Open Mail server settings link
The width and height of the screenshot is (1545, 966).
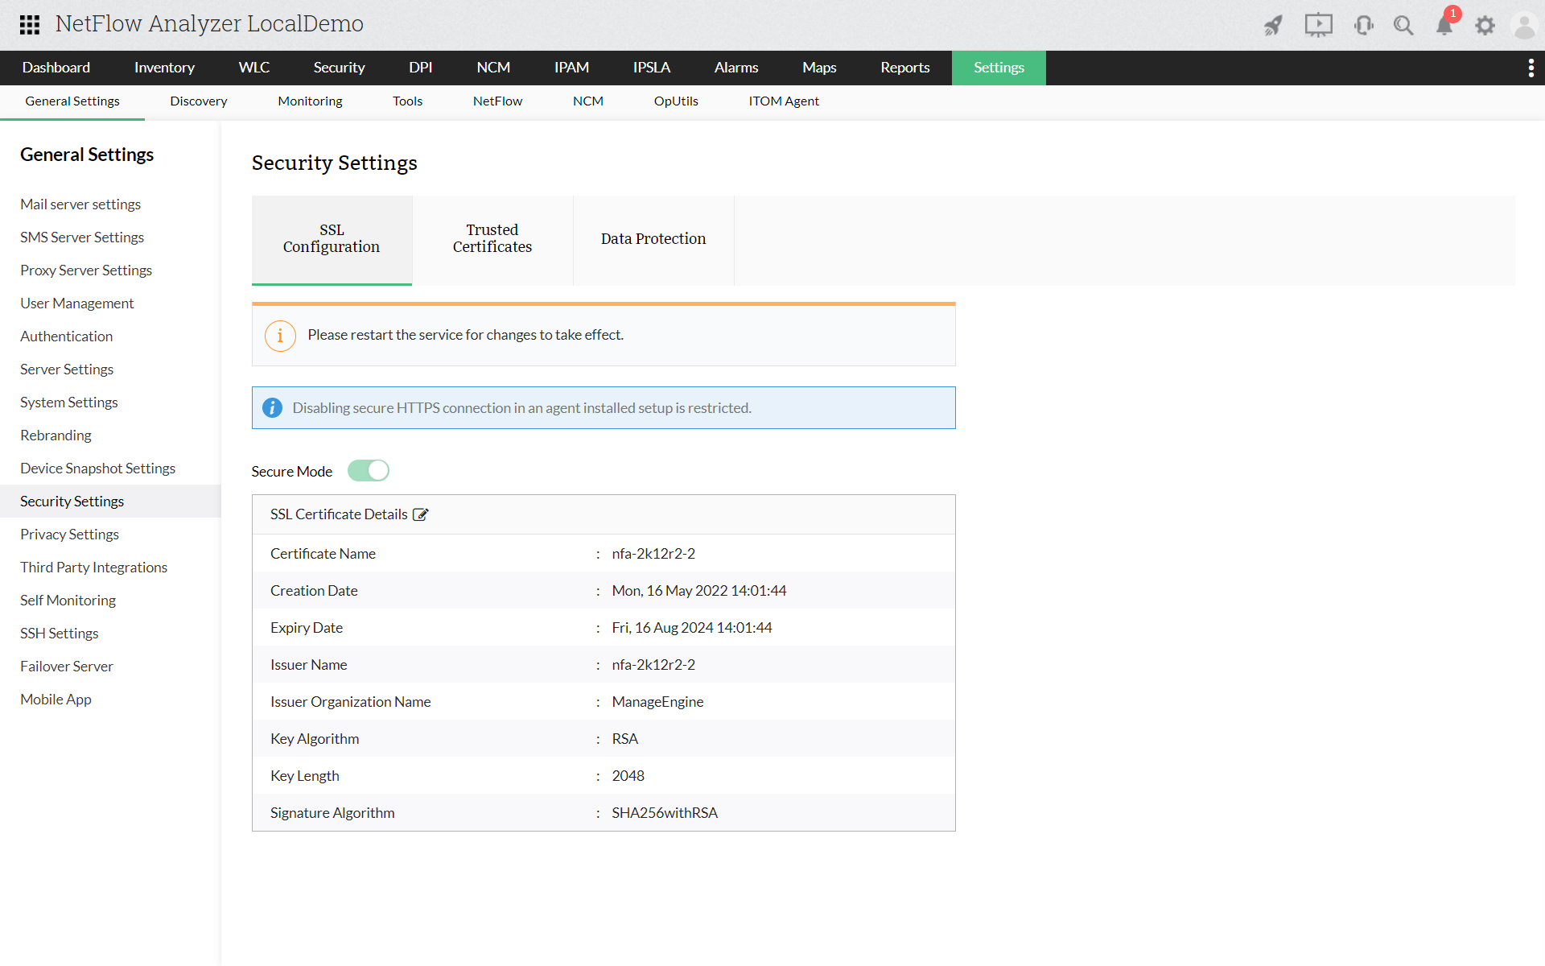[x=80, y=204]
